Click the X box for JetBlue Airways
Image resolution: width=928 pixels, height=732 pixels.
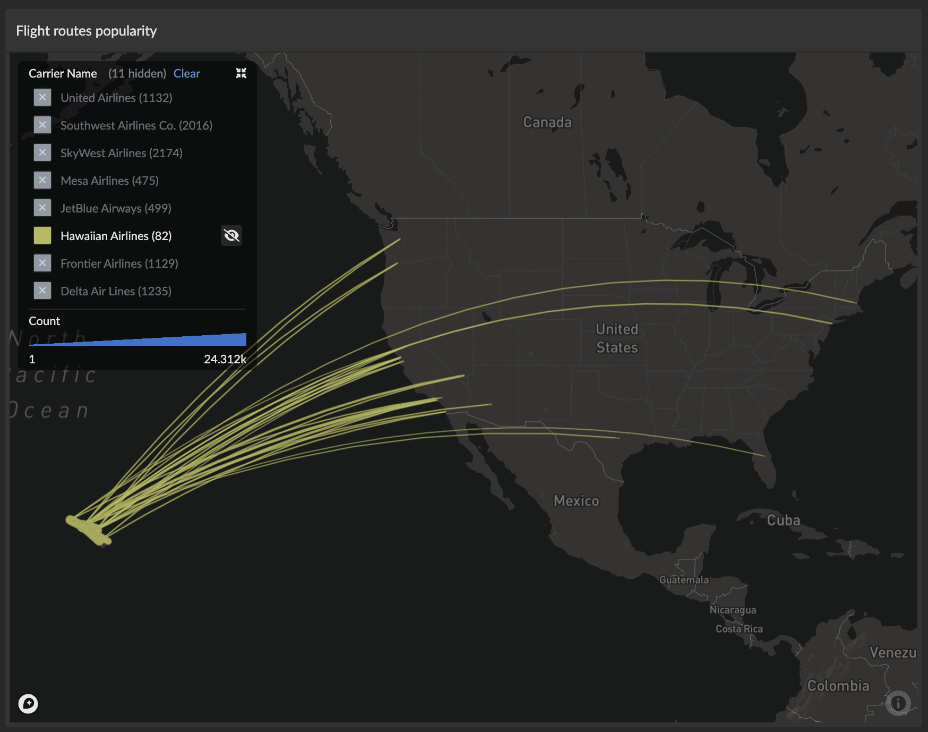[42, 208]
